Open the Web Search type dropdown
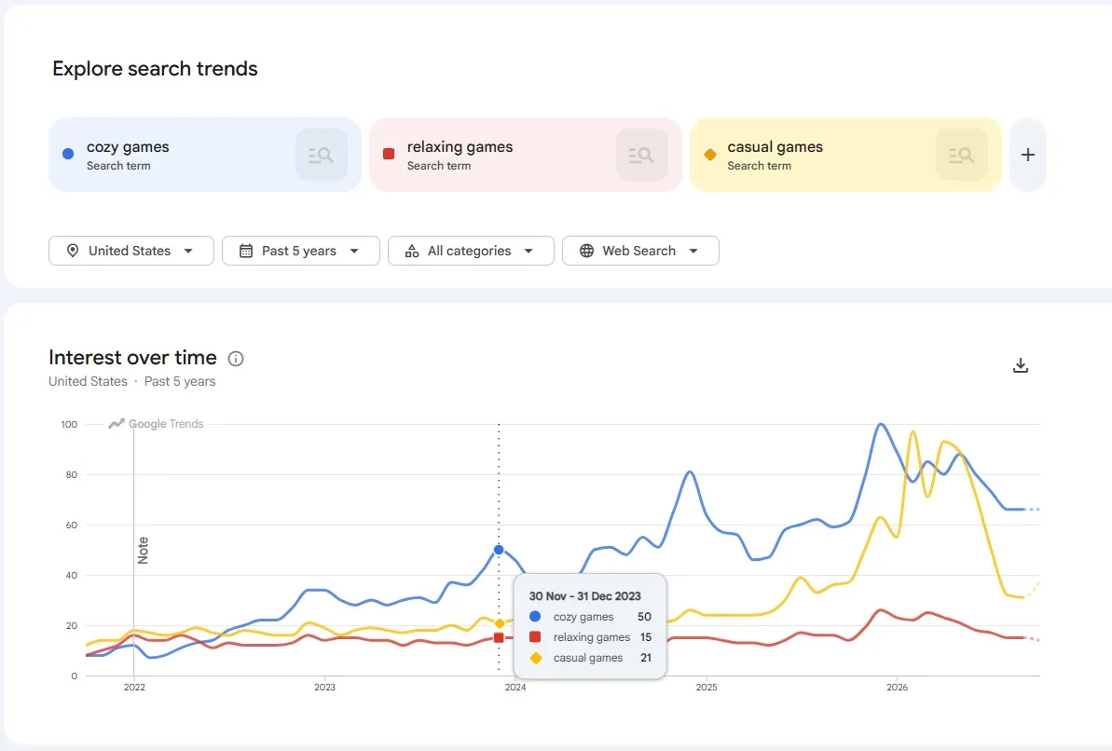Image resolution: width=1112 pixels, height=751 pixels. click(640, 251)
